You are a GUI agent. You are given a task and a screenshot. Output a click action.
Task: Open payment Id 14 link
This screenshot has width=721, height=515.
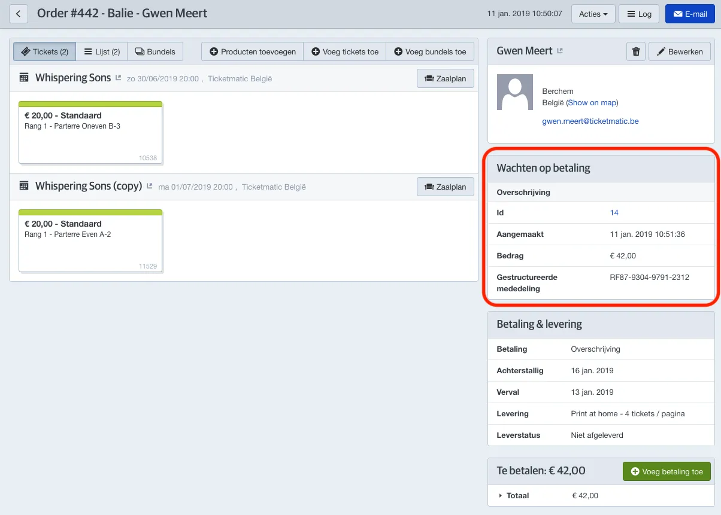coord(614,213)
